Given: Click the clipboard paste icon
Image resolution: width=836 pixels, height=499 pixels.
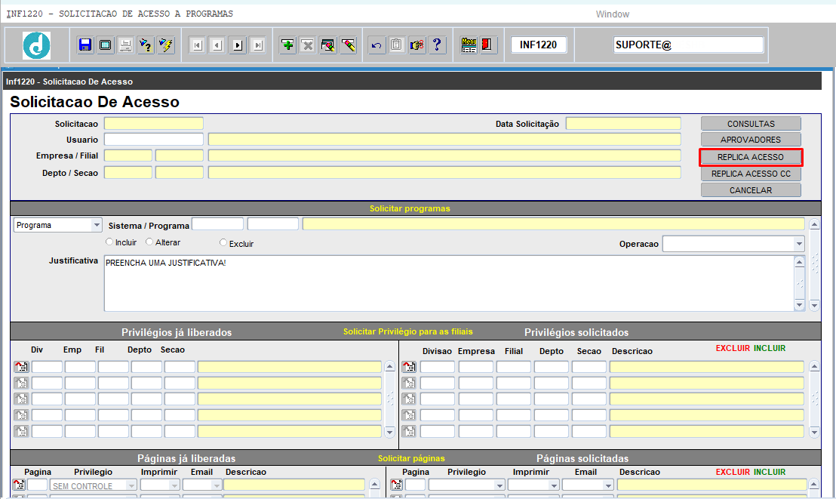Looking at the screenshot, I should [397, 45].
